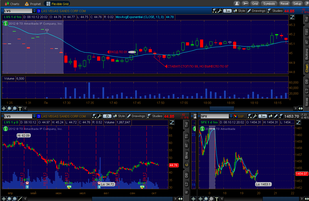The height and width of the screenshot is (201, 309).
Task: Toggle the 1m timeframe on SPX chart
Action: (x=263, y=116)
